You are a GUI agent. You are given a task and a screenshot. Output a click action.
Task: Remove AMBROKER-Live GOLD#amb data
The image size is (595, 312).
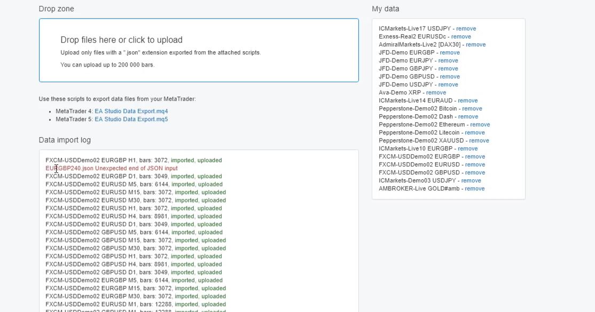point(474,189)
